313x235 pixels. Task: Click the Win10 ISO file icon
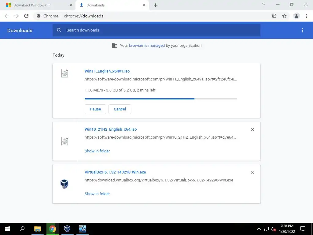[x=64, y=141]
